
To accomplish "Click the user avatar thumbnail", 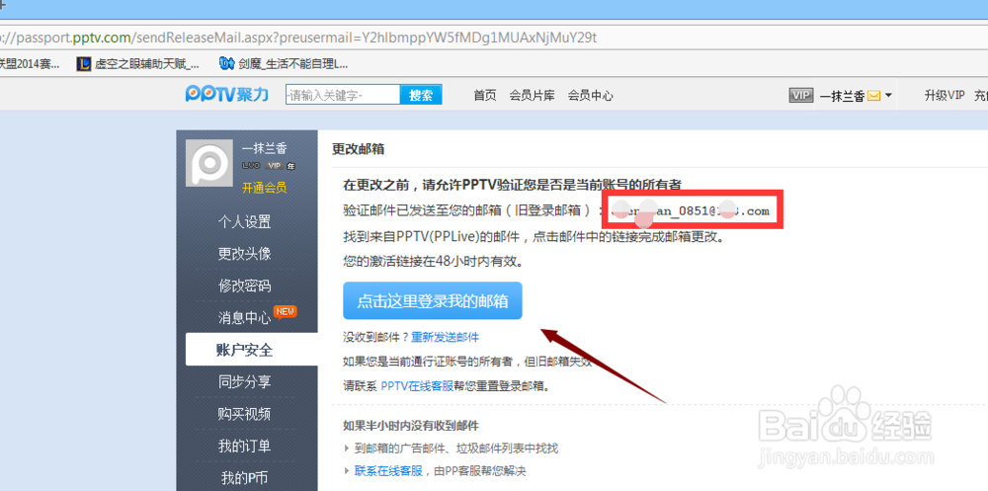I will click(209, 163).
